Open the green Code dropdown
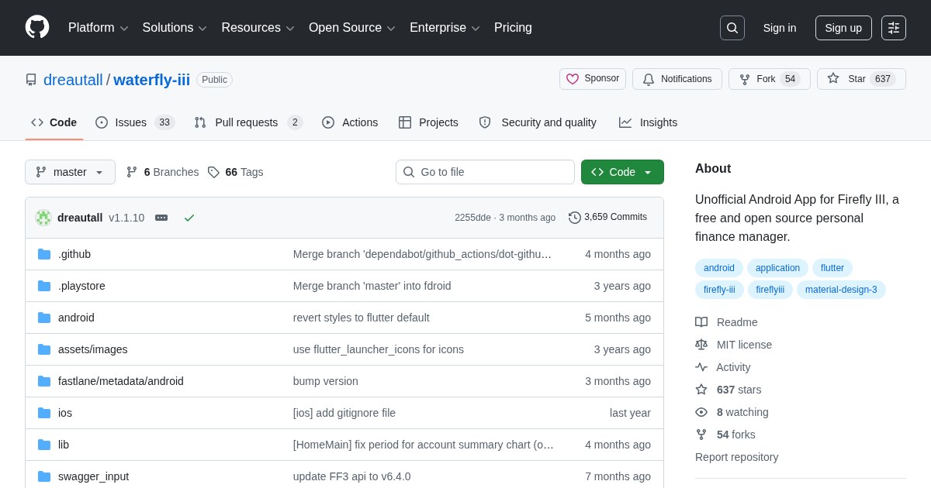This screenshot has height=488, width=931. [x=622, y=172]
